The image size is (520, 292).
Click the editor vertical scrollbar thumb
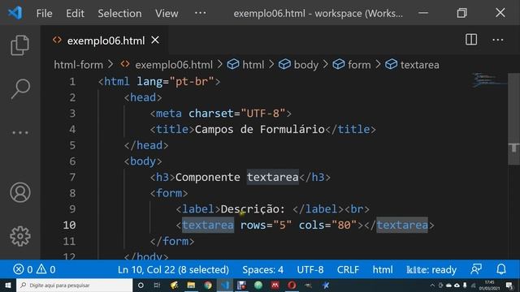[513, 119]
